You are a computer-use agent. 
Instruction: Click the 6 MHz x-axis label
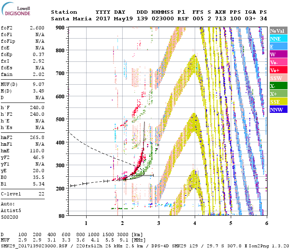266,223
